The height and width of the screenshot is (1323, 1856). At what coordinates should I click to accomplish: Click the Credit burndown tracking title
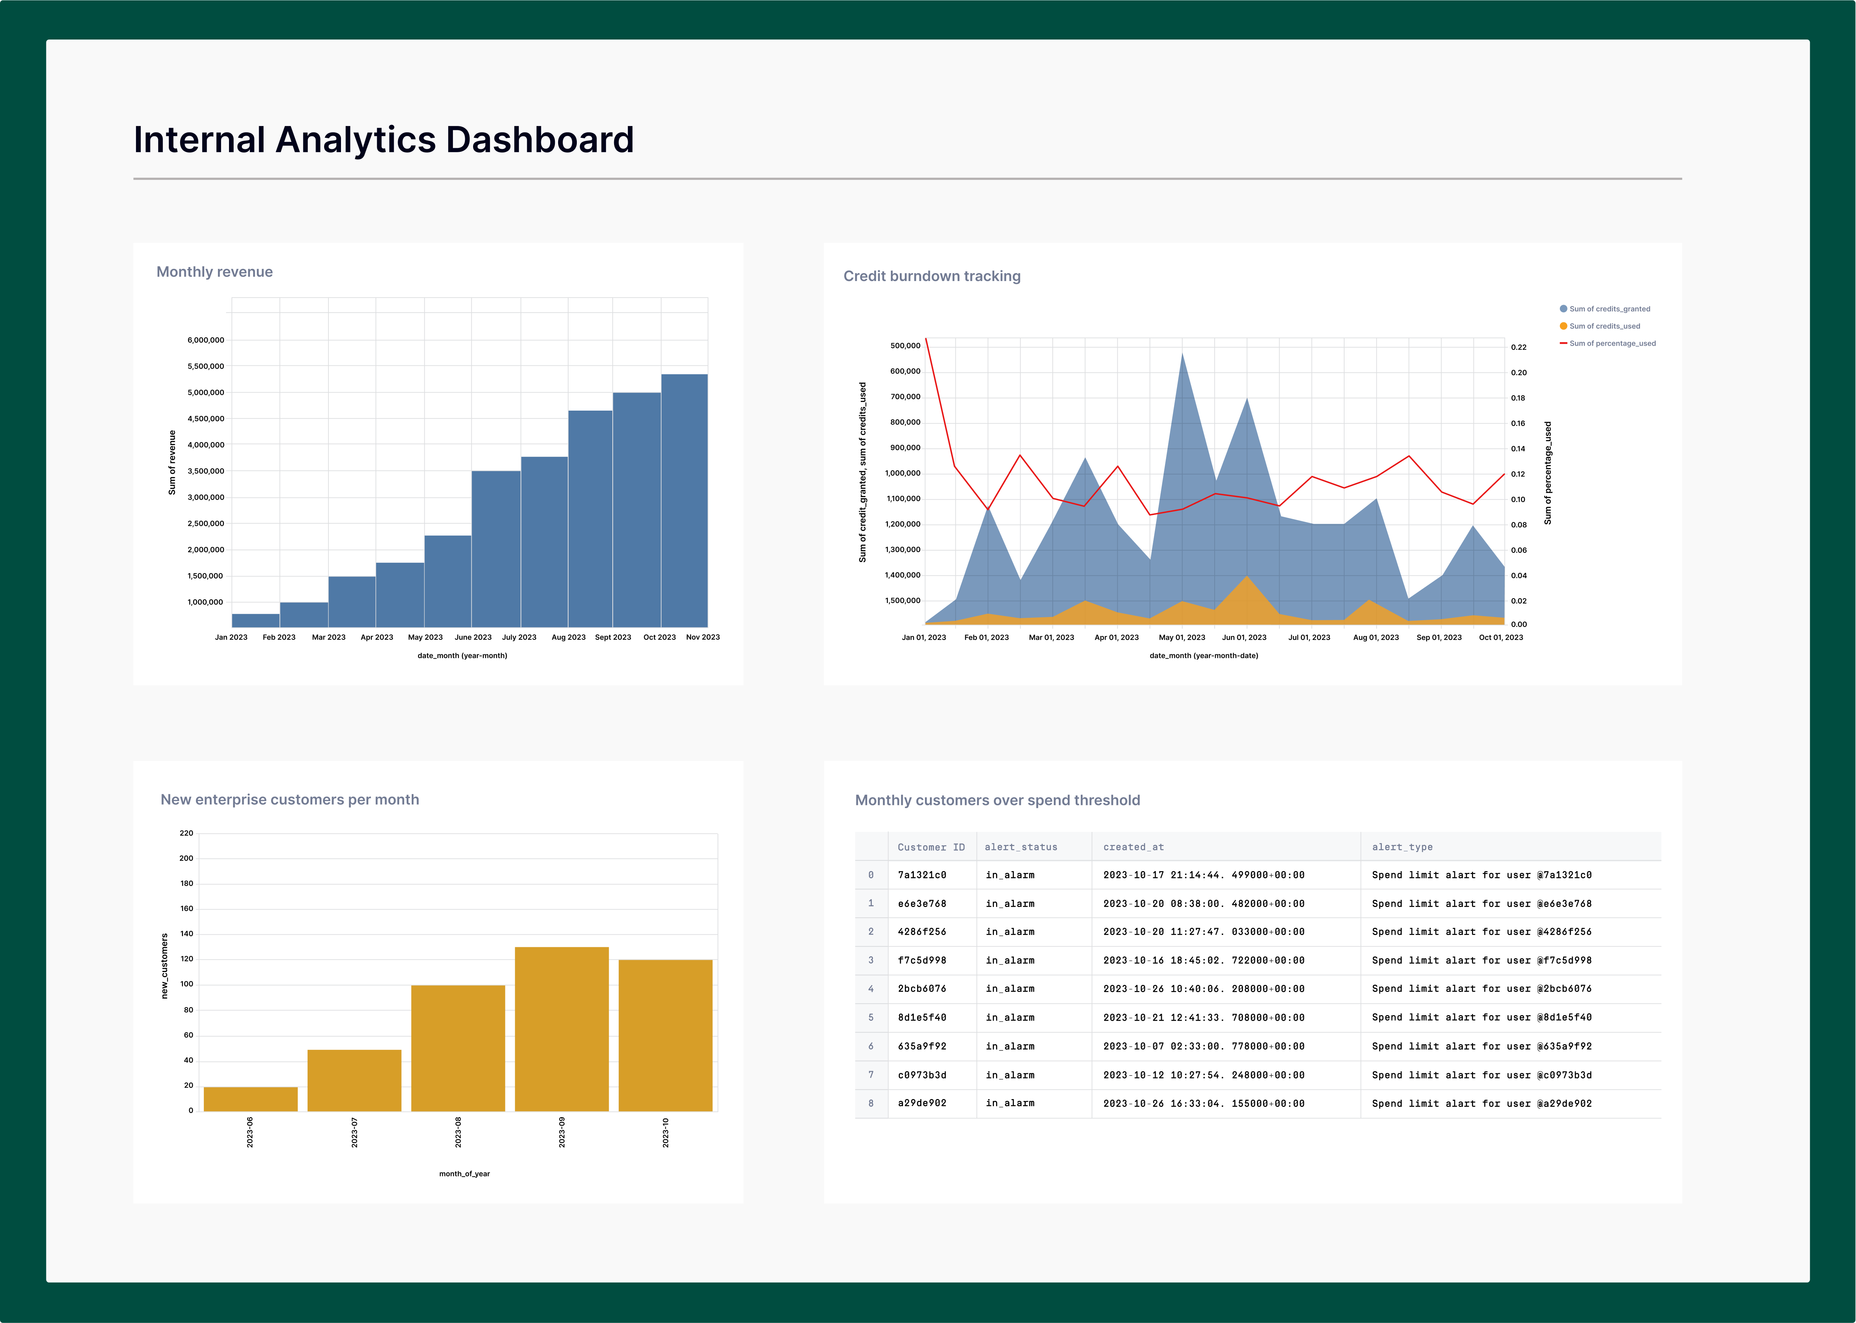coord(931,276)
